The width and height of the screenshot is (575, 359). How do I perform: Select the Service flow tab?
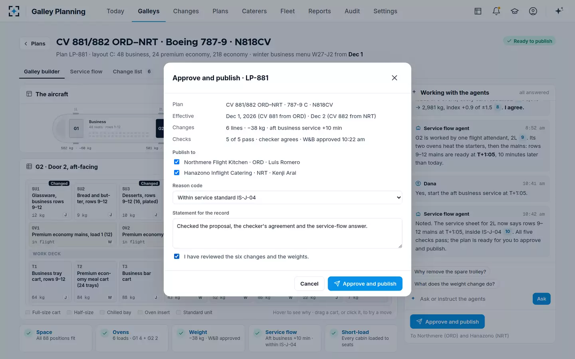[x=86, y=72]
